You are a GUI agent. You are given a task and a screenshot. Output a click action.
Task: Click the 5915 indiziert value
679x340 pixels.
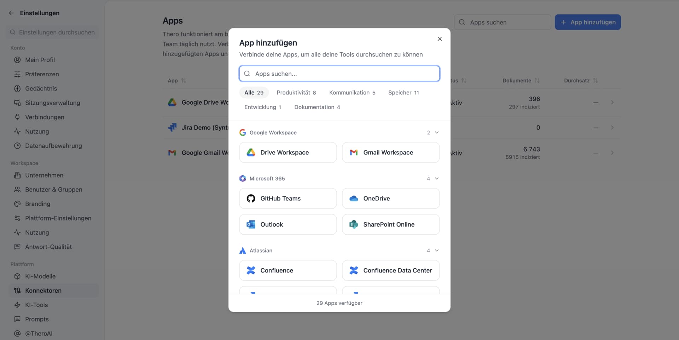click(x=523, y=157)
